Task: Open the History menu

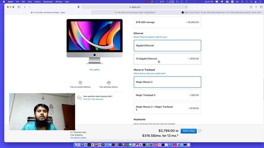Action: 38,2
